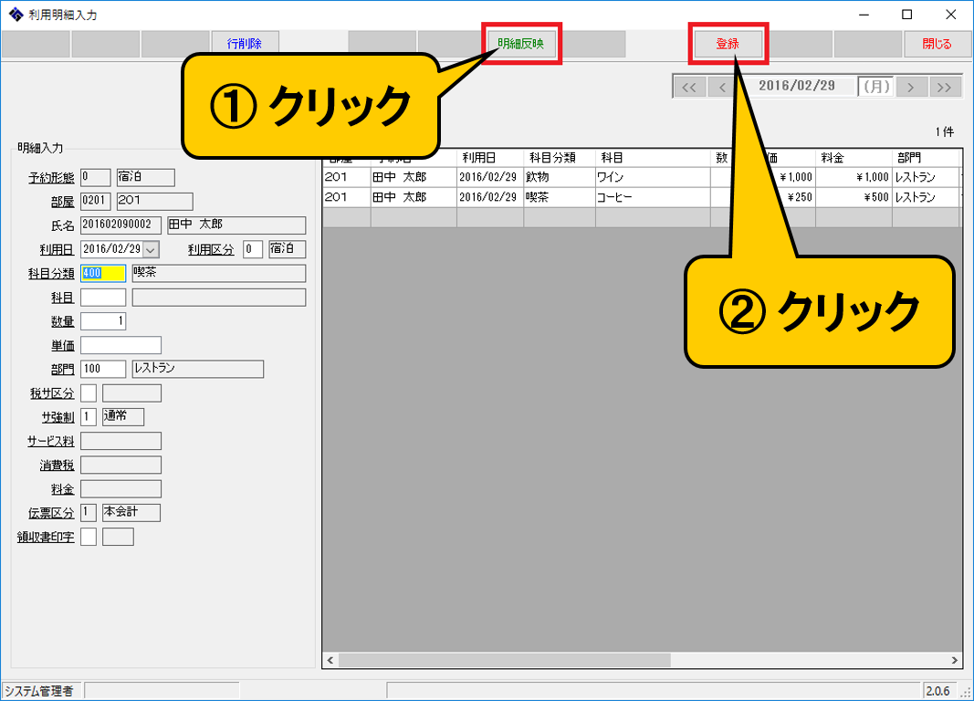Click the 飲物 cell in the table

(559, 177)
